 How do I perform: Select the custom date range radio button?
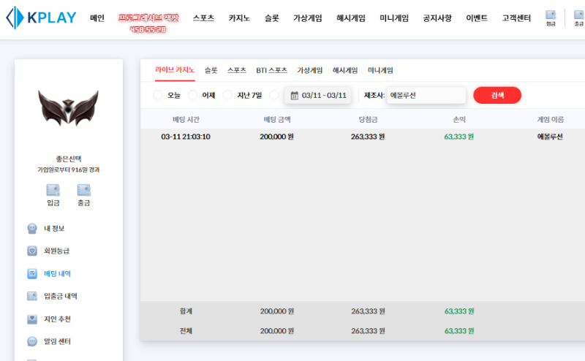coord(273,95)
